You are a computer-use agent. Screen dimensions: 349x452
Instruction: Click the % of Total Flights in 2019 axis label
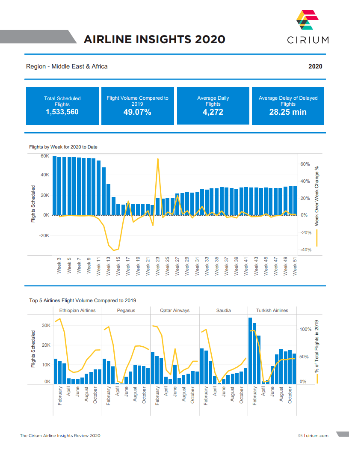pos(317,346)
